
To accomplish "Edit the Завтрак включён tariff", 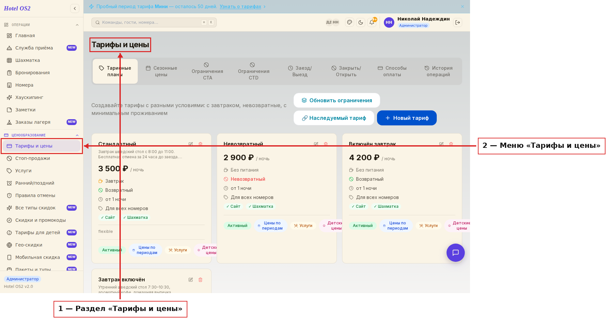I will click(x=191, y=280).
